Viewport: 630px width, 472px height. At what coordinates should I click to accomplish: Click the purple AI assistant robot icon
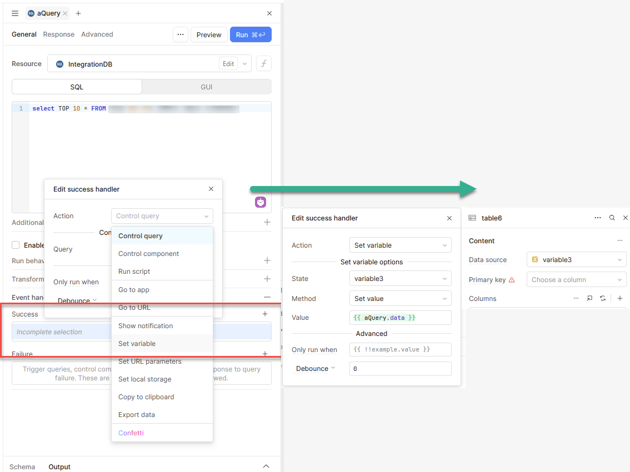(261, 202)
